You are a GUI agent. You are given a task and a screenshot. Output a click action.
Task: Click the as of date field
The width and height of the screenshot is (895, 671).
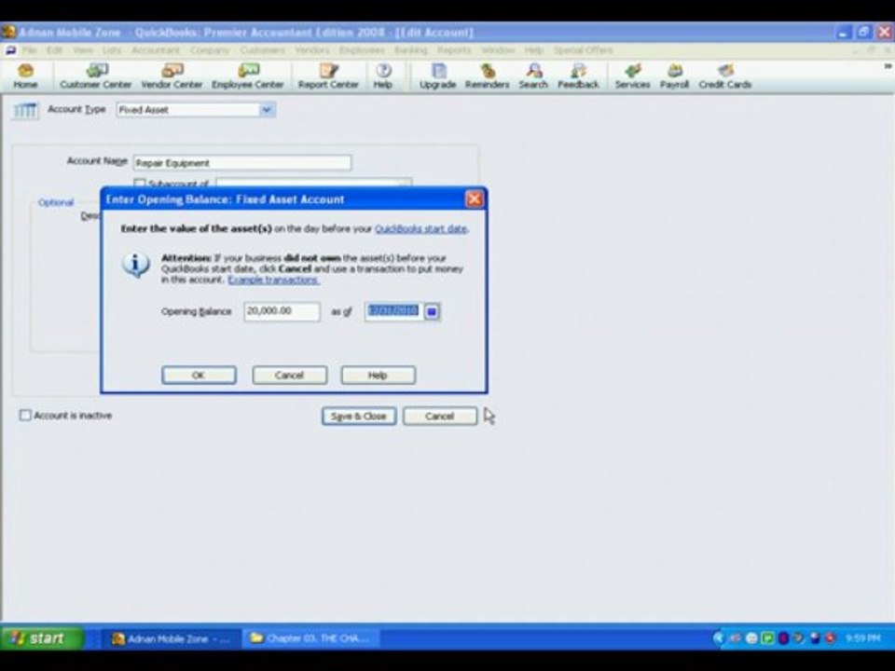(393, 311)
